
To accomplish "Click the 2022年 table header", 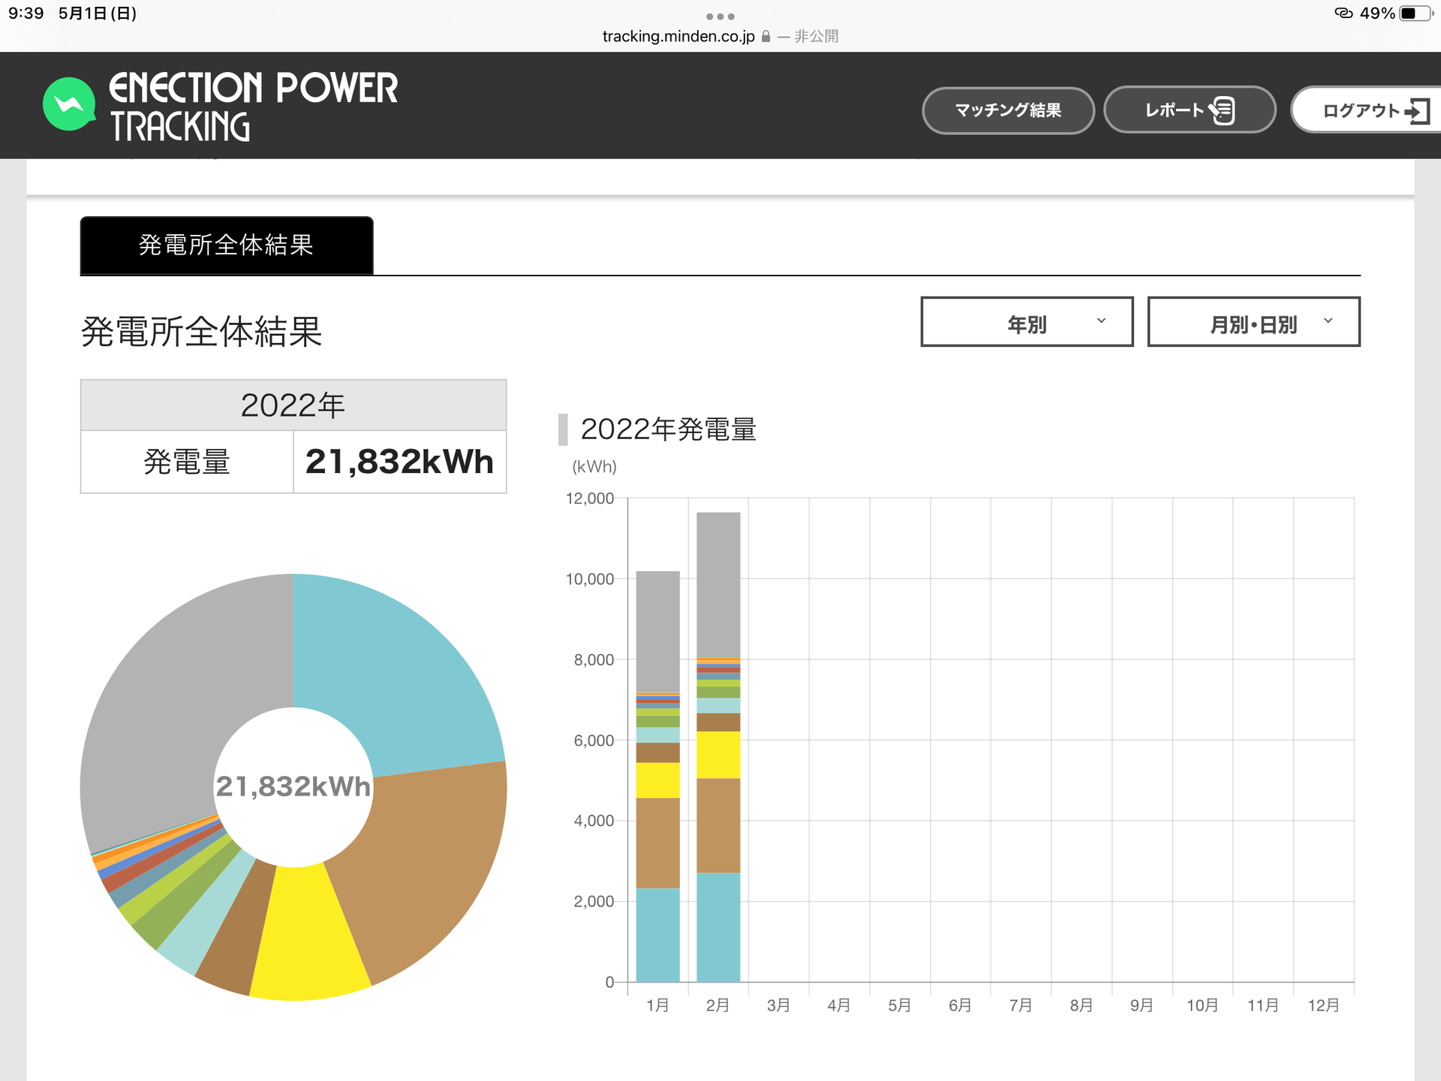I will (x=293, y=405).
